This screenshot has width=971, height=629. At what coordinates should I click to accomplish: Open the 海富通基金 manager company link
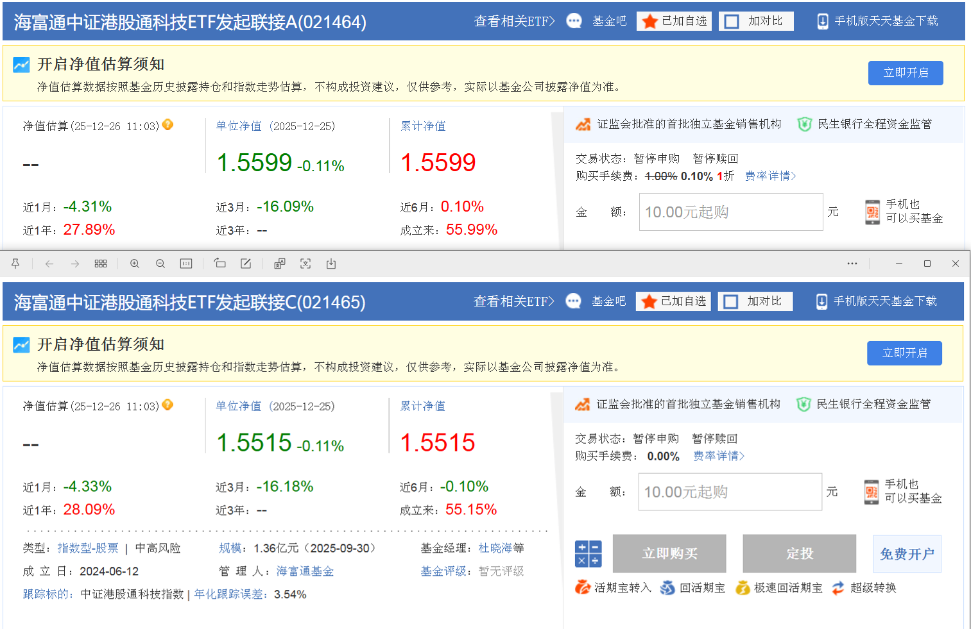[x=305, y=571]
